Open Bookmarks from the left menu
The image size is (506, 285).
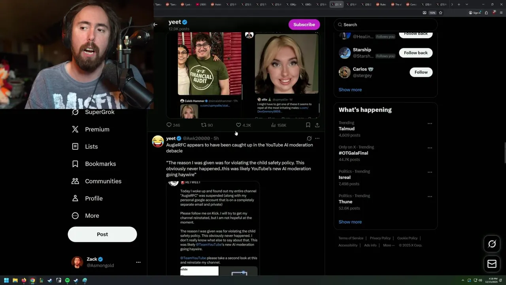click(x=94, y=164)
